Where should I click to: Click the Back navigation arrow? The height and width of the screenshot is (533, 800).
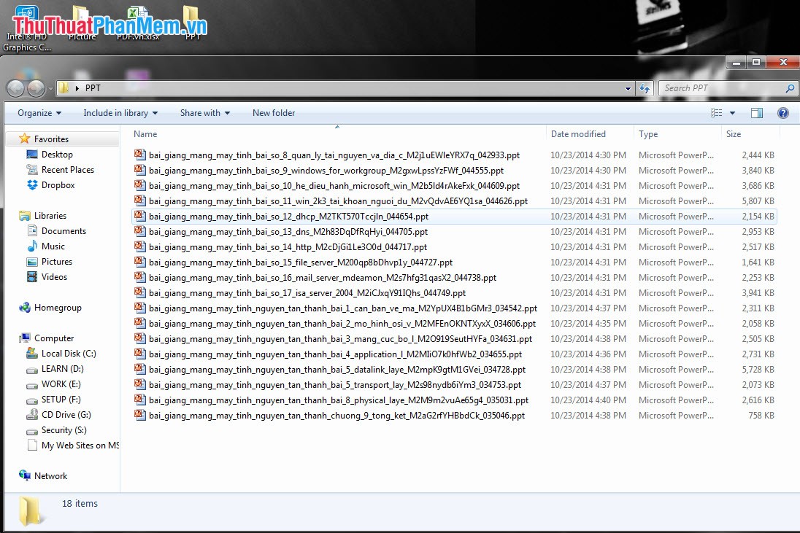point(15,87)
